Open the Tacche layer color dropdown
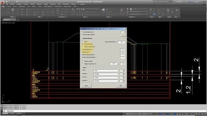This screenshot has height=116, width=207. 124,77
